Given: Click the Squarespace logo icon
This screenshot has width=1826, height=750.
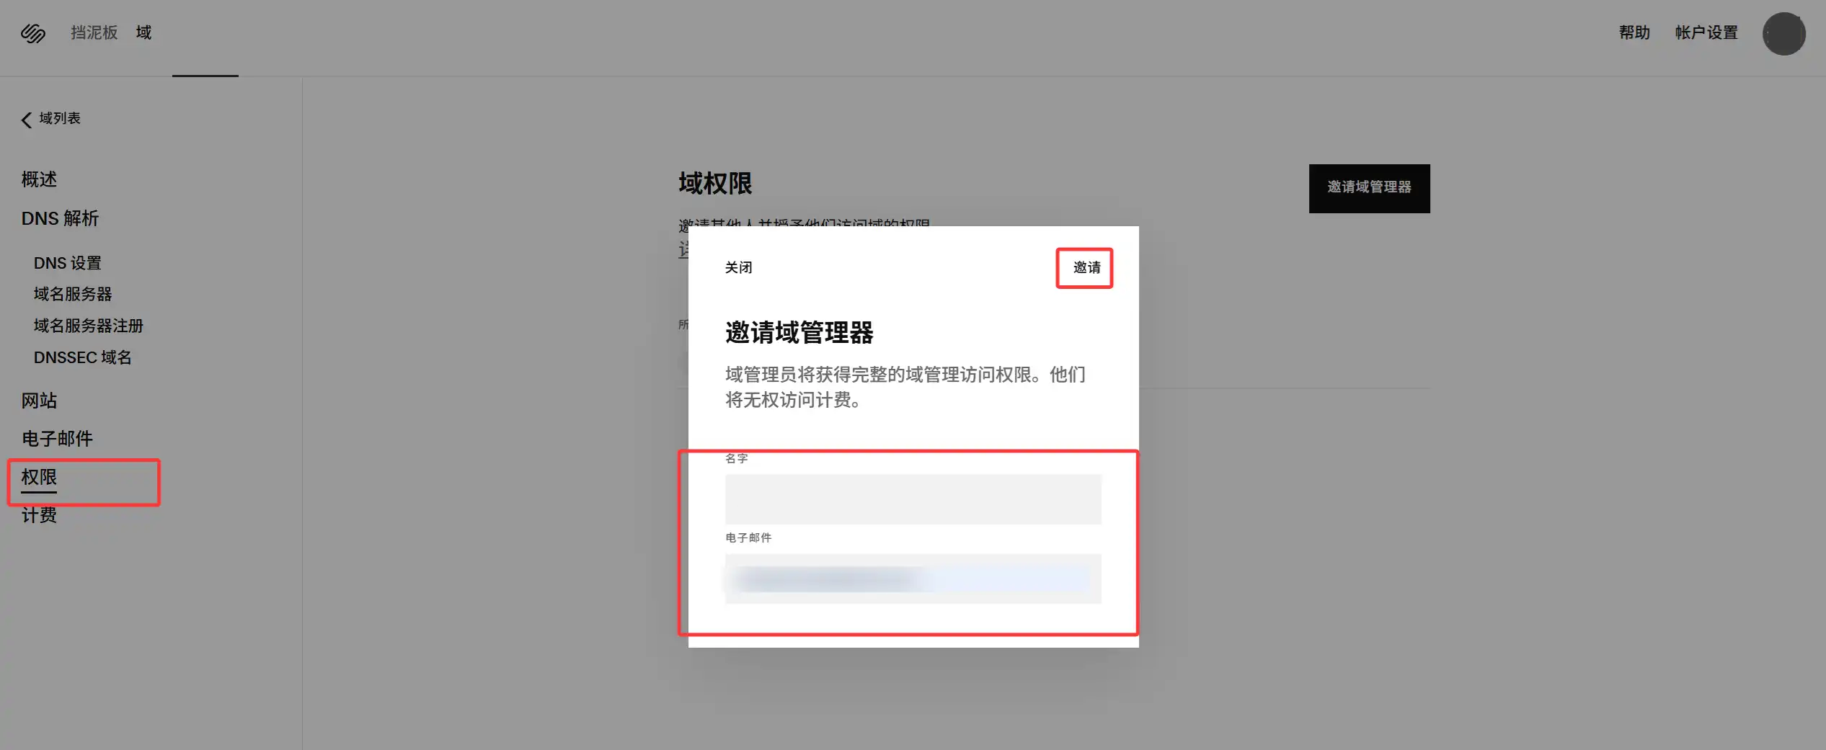Looking at the screenshot, I should [x=33, y=33].
